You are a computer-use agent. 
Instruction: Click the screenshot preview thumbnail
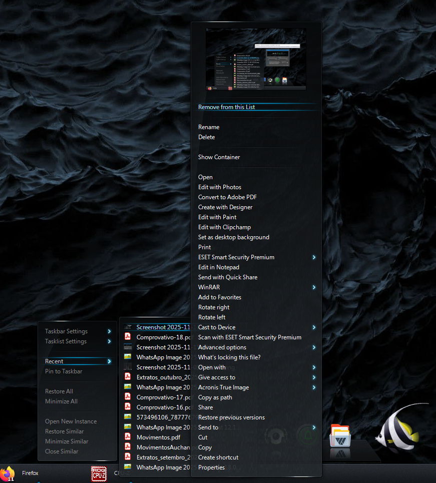[x=256, y=59]
